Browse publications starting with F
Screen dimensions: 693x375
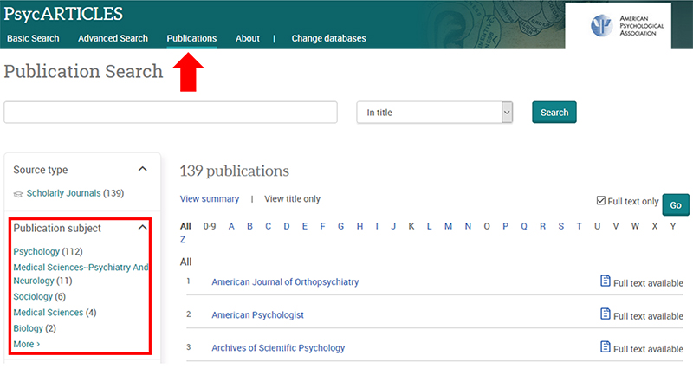pyautogui.click(x=322, y=226)
